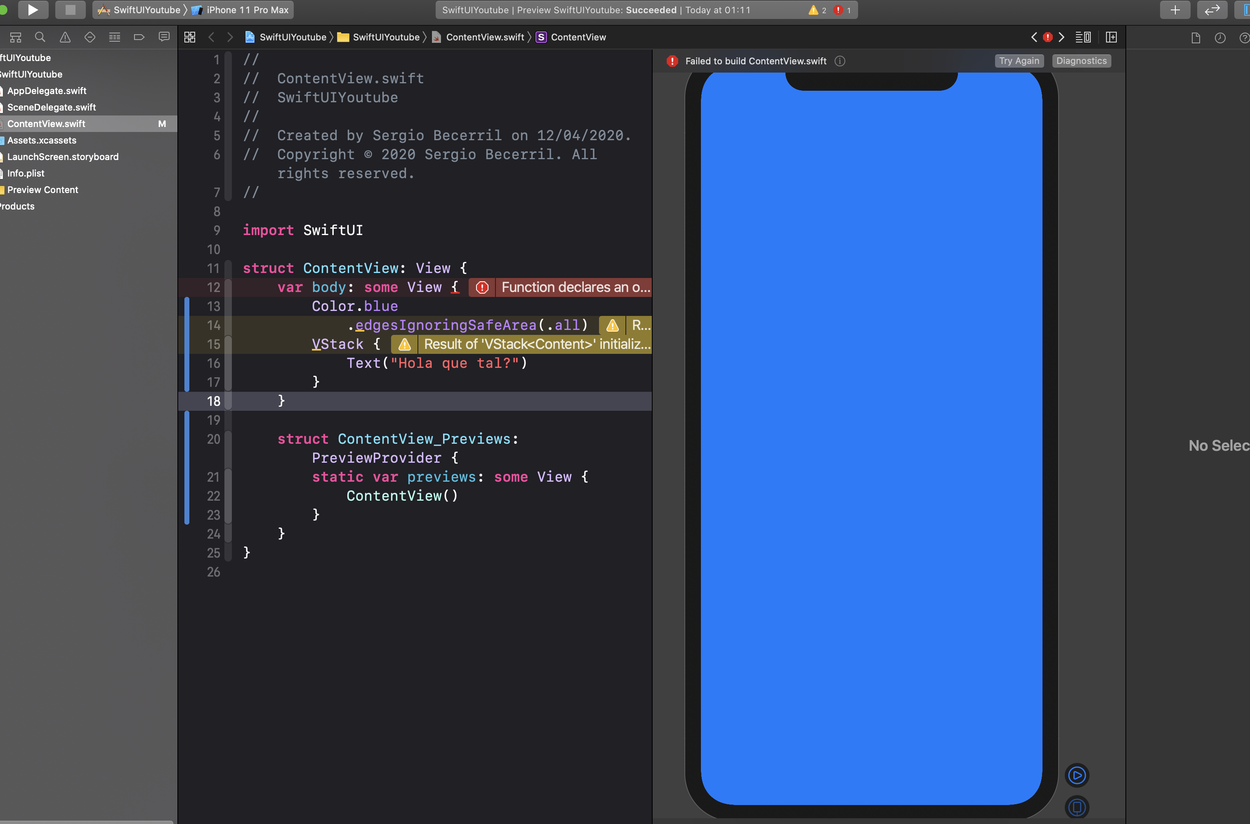Go forward in editor history
Image resolution: width=1250 pixels, height=824 pixels.
[x=230, y=37]
